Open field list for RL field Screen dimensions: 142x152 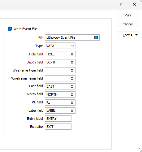72,102
